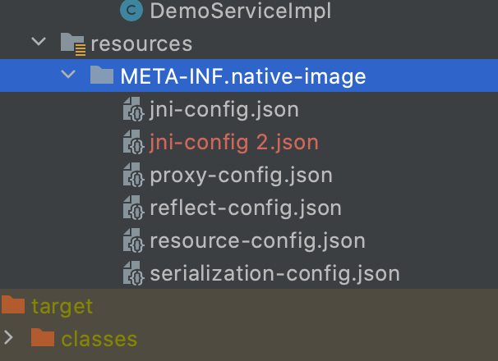This screenshot has width=498, height=361.
Task: Expand the classes folder
Action: coord(9,338)
